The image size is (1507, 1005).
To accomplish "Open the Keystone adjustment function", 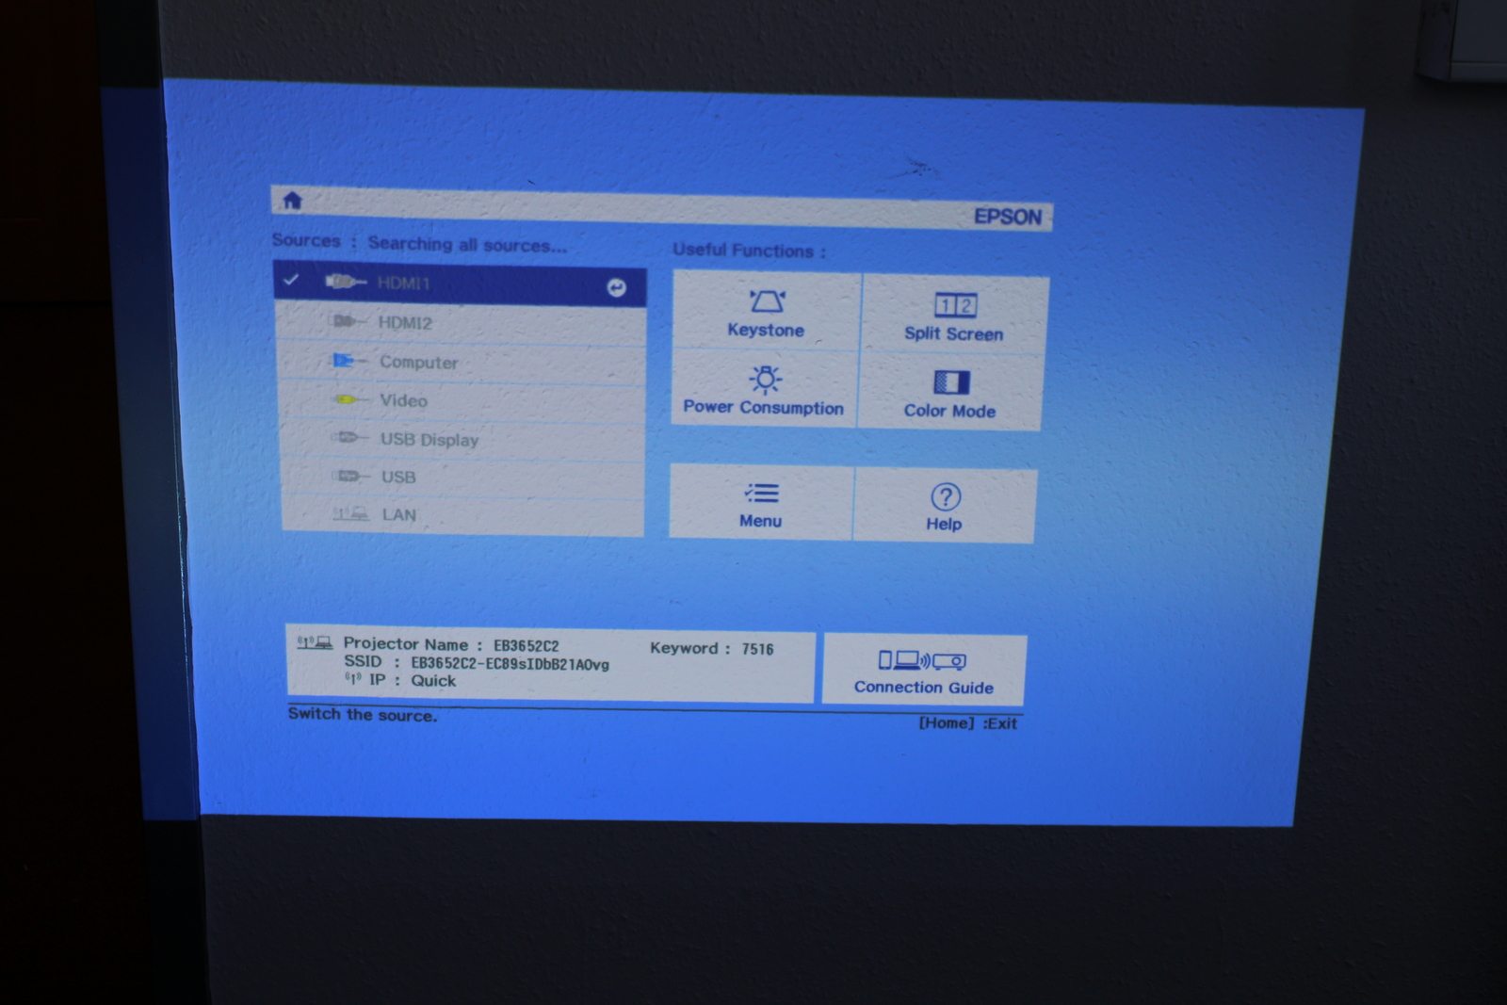I will pyautogui.click(x=765, y=311).
